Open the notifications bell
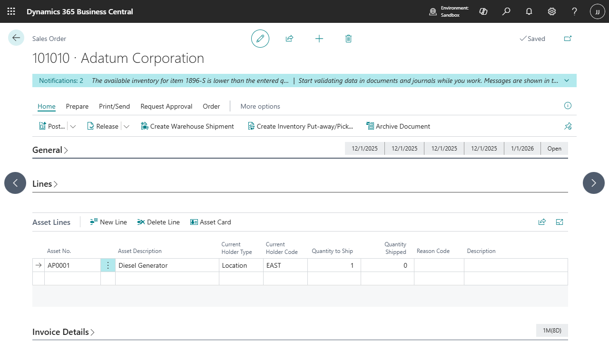The image size is (609, 343). tap(529, 11)
